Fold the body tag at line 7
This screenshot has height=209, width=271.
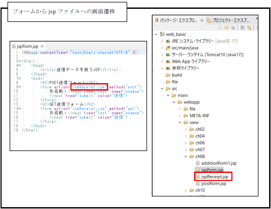click(x=20, y=78)
